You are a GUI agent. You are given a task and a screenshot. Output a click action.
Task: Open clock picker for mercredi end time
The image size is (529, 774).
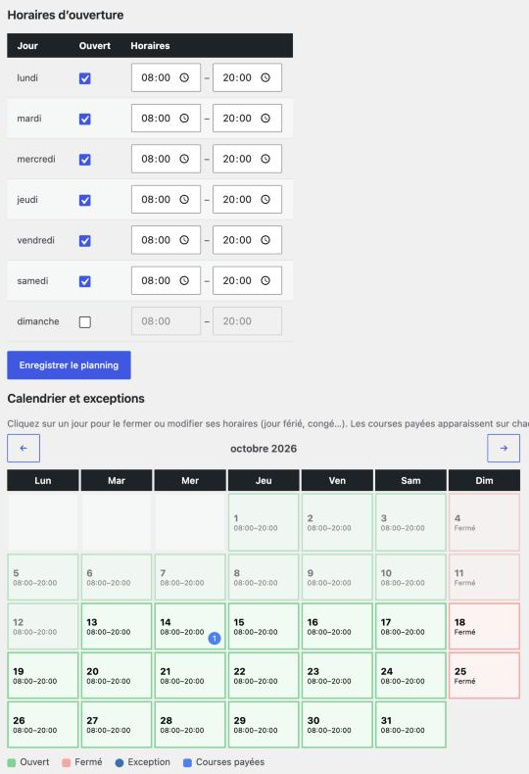(265, 159)
